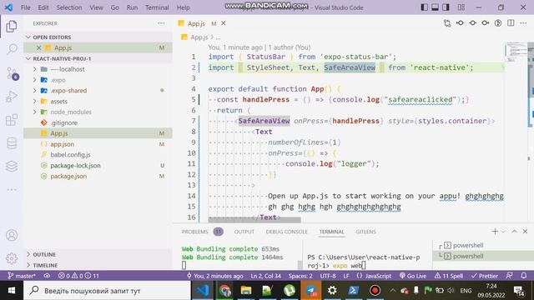Click Prettier formatter status
Viewport: 534px width, 300px height.
485,276
